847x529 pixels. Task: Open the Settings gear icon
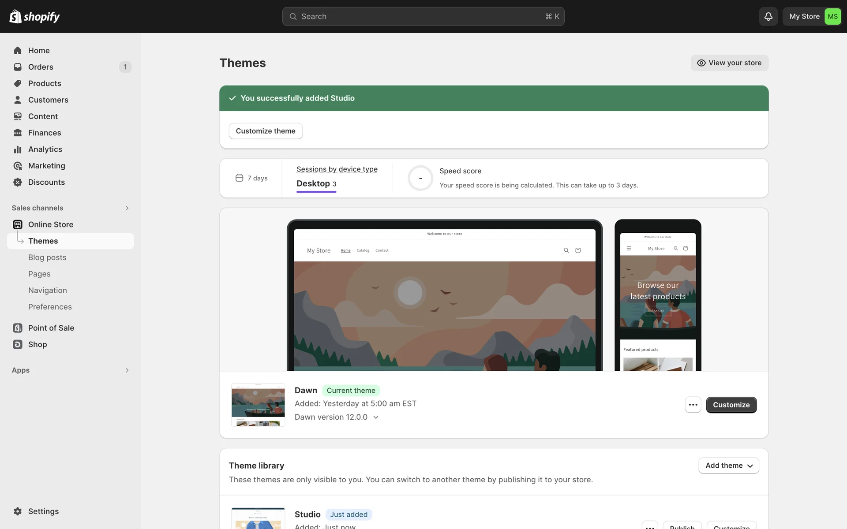pos(18,511)
